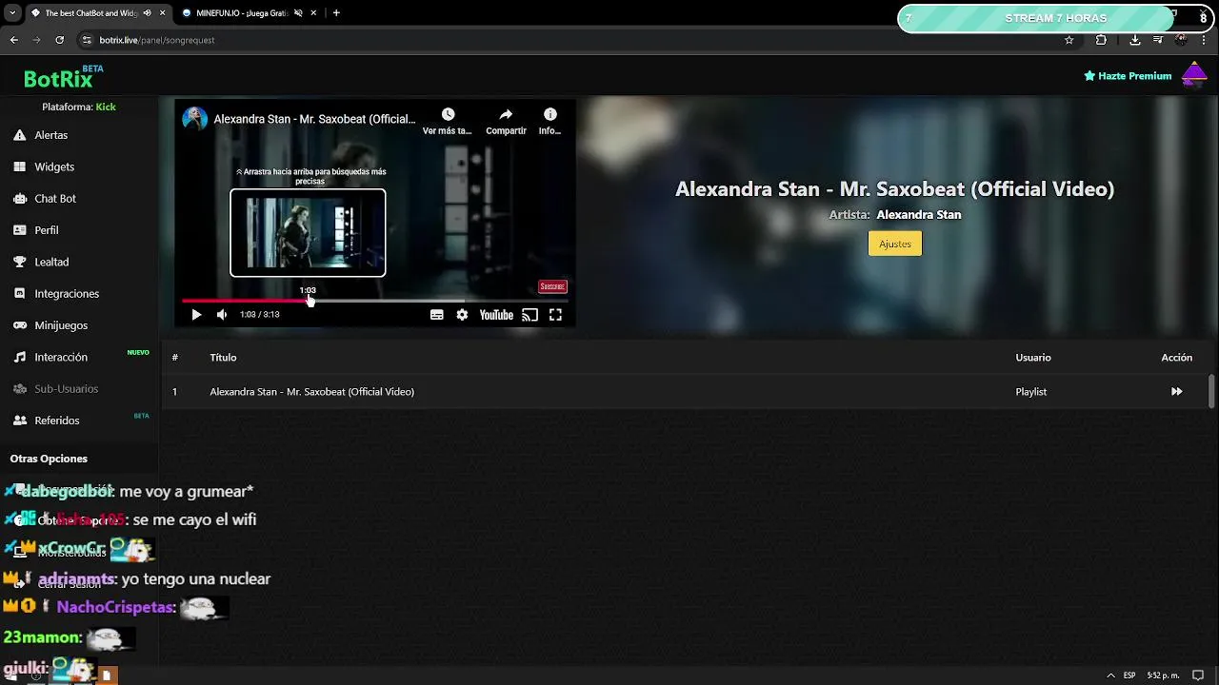Unmute the MINEFUN.IO tab audio

pyautogui.click(x=298, y=13)
